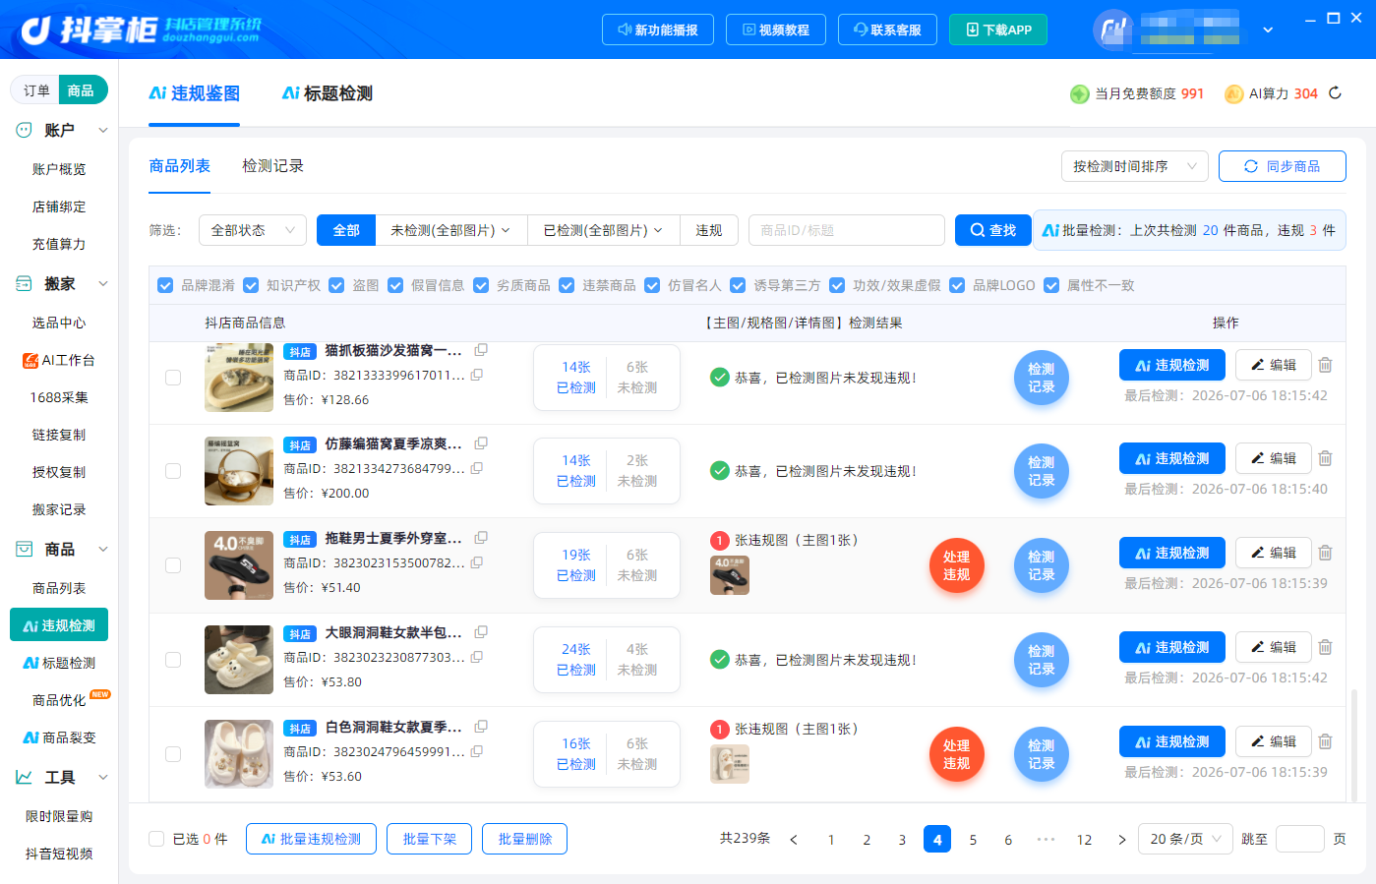This screenshot has height=884, width=1376.
Task: Click trash icon for 白色洞洞鞋 row
Action: tap(1325, 742)
